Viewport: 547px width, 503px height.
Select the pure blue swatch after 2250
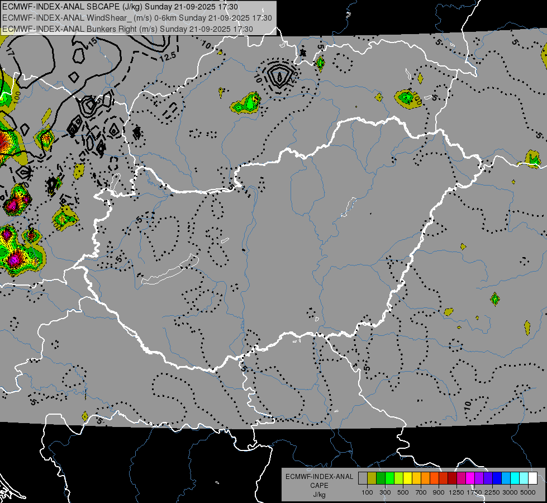[x=497, y=478]
